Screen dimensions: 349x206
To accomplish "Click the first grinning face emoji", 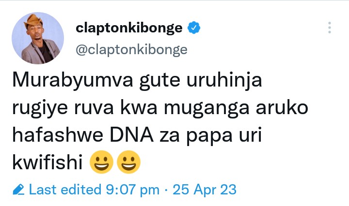I will [x=101, y=163].
